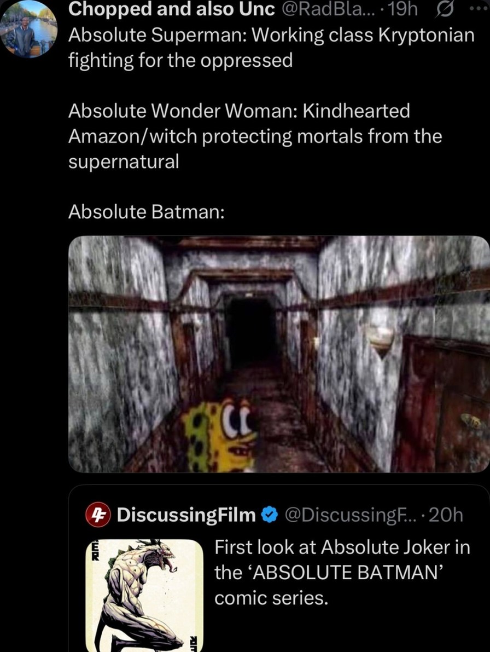Click the Absolute Superman tweet text
490x652 pixels.
pyautogui.click(x=271, y=48)
